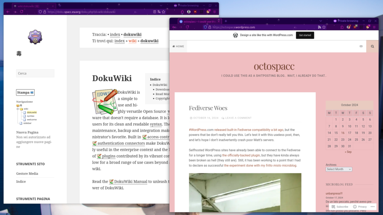Click the WordPress logo in the top banner
Screen dimensions: 383x215
[x=235, y=35]
